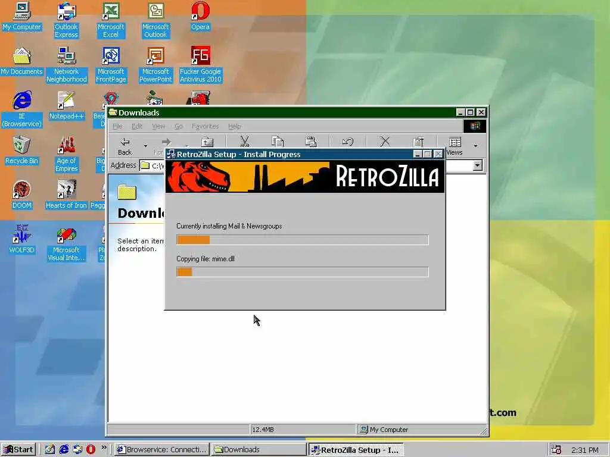Select the Antivirus 2010 desktop icon

tap(200, 65)
